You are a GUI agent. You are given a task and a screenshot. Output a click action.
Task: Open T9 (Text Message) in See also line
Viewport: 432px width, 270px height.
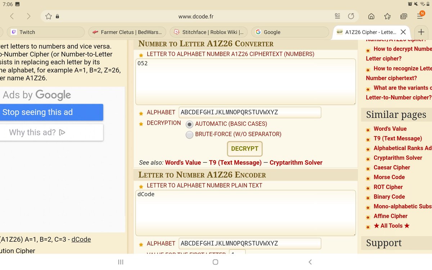pos(235,163)
